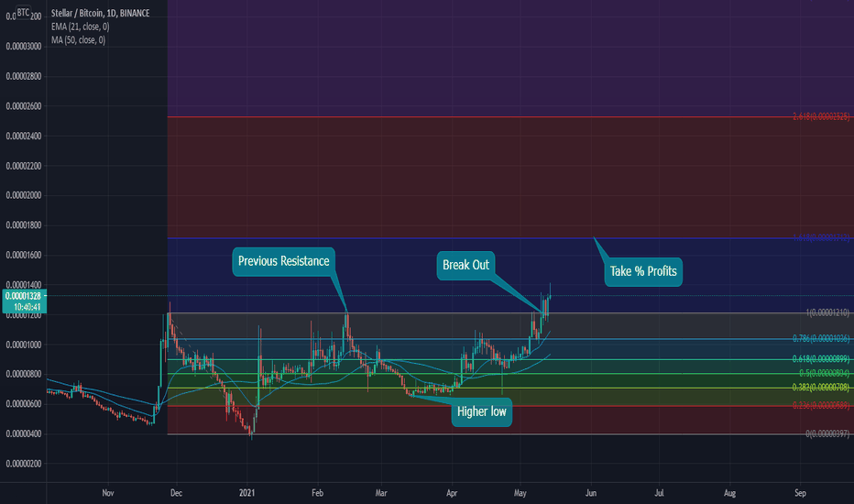Click the 2021 label on time axis
The height and width of the screenshot is (504, 854).
pyautogui.click(x=247, y=493)
